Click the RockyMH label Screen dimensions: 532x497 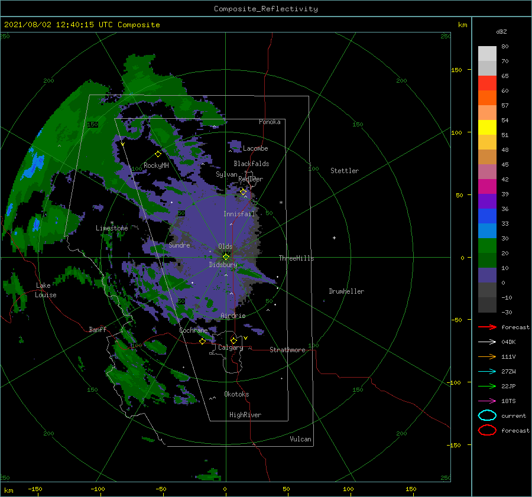tap(156, 165)
